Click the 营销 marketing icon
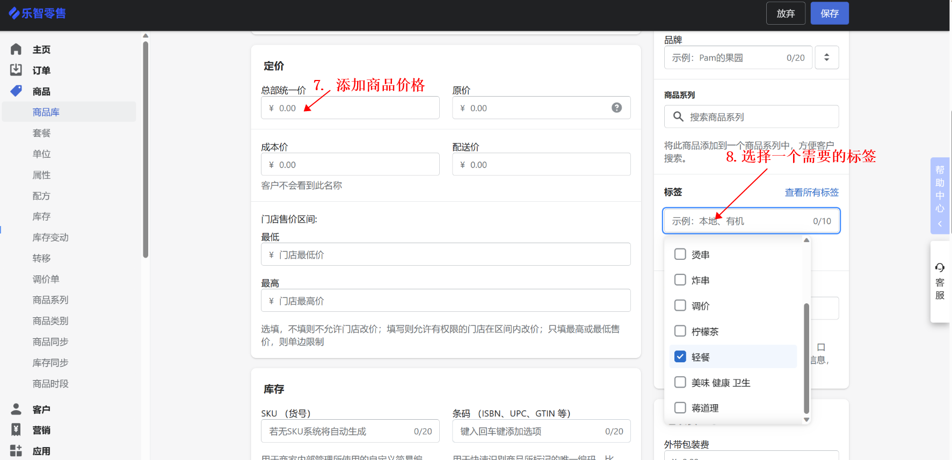The image size is (952, 460). 16,429
